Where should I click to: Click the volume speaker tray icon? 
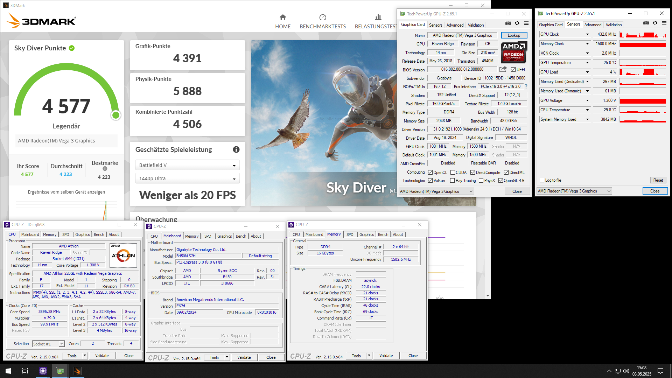pos(626,371)
